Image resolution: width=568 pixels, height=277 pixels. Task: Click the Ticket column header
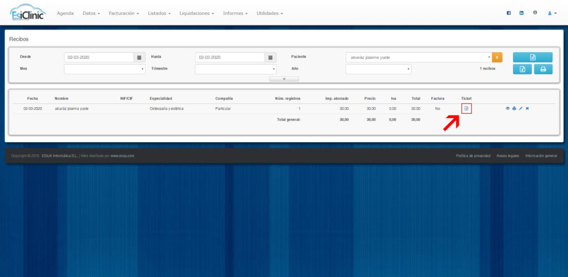(466, 99)
